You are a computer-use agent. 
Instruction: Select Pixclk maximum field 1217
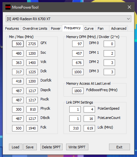(x=32, y=100)
